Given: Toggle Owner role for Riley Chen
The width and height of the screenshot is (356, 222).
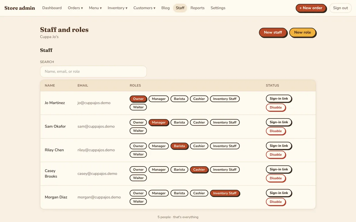Looking at the screenshot, I should click(138, 146).
